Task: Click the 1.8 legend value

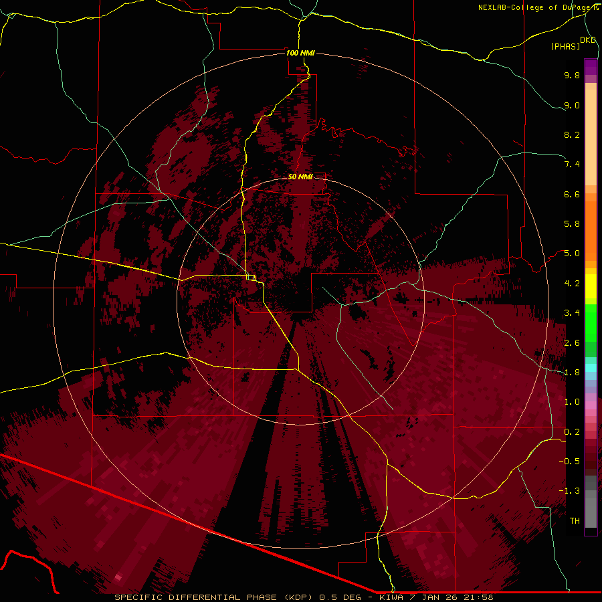Action: coord(572,373)
